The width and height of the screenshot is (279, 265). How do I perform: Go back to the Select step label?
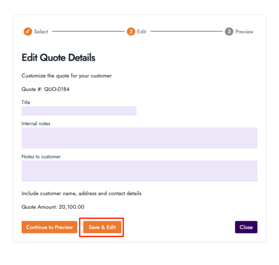(41, 31)
